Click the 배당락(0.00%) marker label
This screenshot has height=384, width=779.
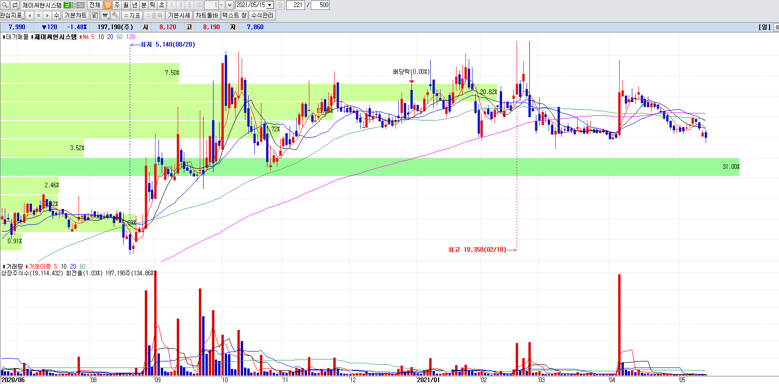tap(411, 72)
